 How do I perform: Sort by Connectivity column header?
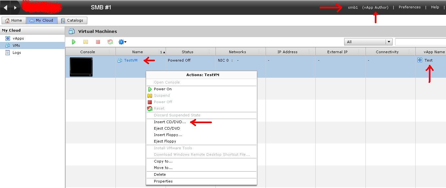pos(387,52)
